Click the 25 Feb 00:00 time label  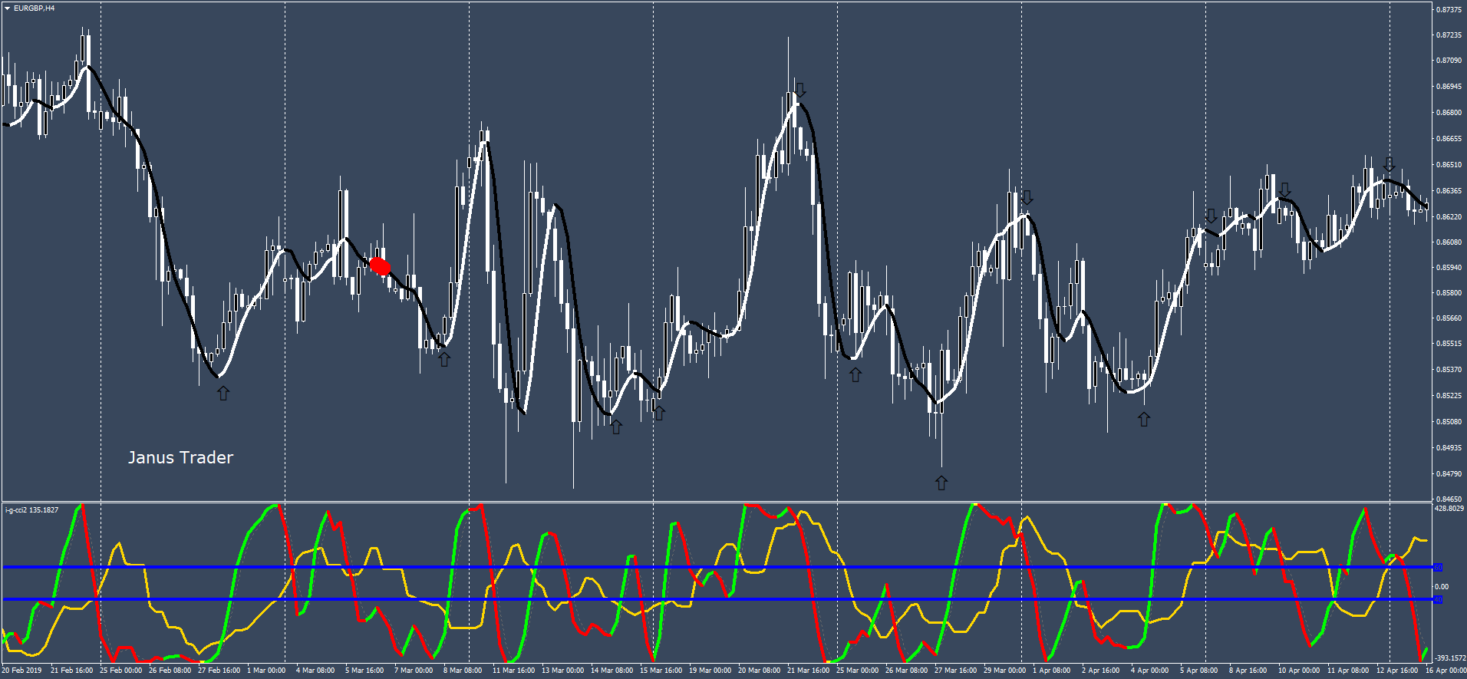[120, 671]
